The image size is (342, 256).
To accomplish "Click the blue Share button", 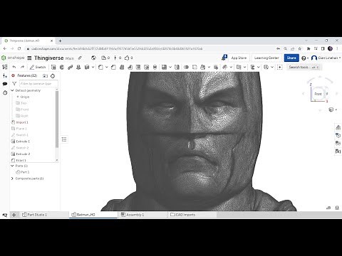I will 291,58.
